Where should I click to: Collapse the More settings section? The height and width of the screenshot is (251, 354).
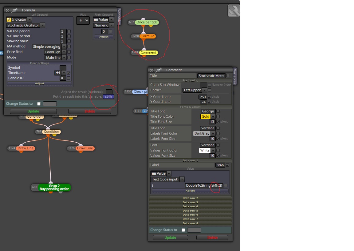tap(40, 63)
